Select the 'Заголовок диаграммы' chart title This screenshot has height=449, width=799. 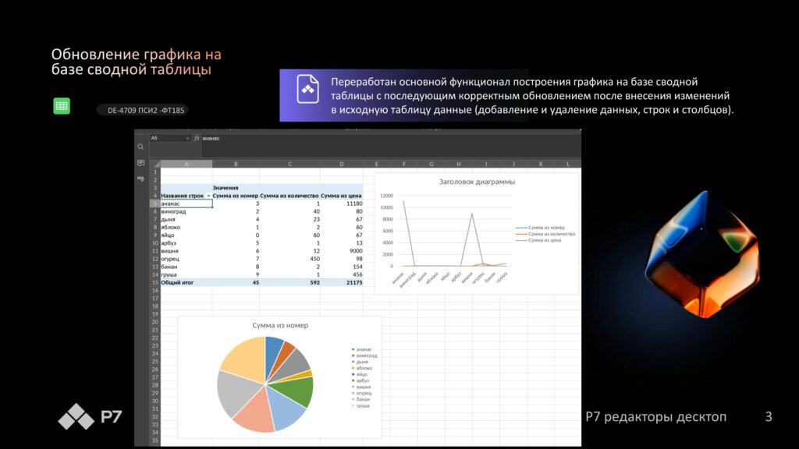tap(476, 182)
